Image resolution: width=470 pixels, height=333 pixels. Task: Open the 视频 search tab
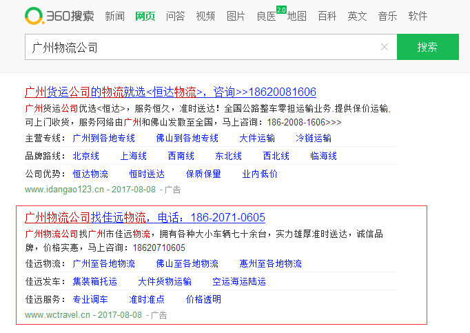pyautogui.click(x=205, y=16)
